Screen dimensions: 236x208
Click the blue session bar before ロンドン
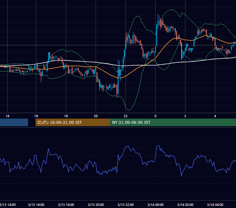[x=14, y=122]
